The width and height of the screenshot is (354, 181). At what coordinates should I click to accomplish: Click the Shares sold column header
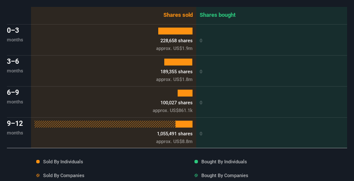(178, 15)
